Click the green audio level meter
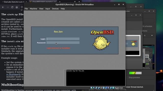 135,73
